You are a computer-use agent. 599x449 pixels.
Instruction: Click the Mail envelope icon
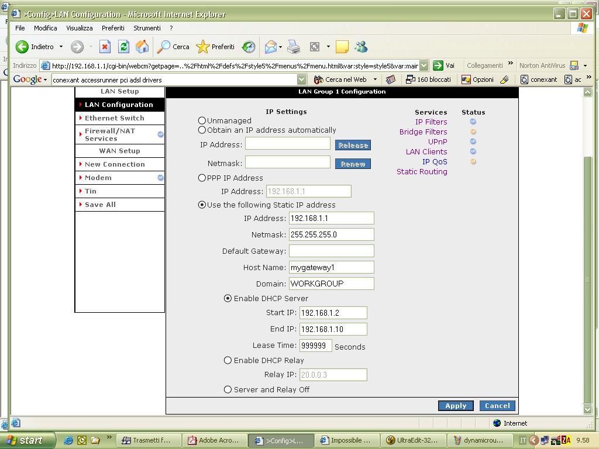pos(270,47)
